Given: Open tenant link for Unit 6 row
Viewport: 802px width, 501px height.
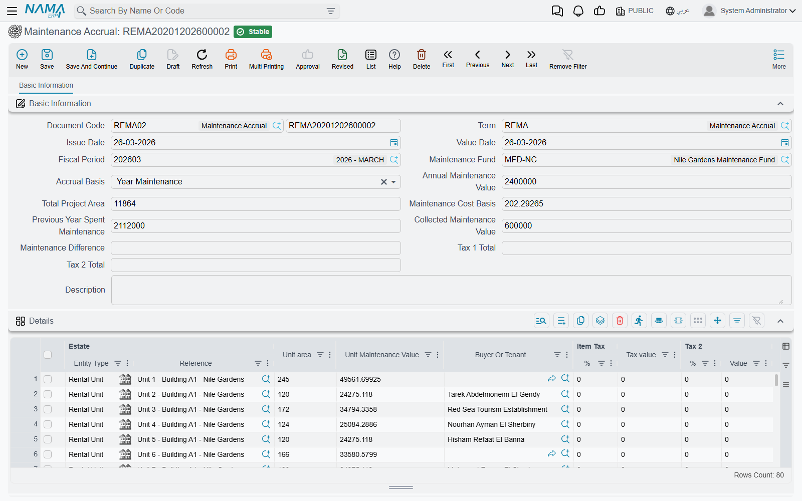Looking at the screenshot, I should pos(552,454).
